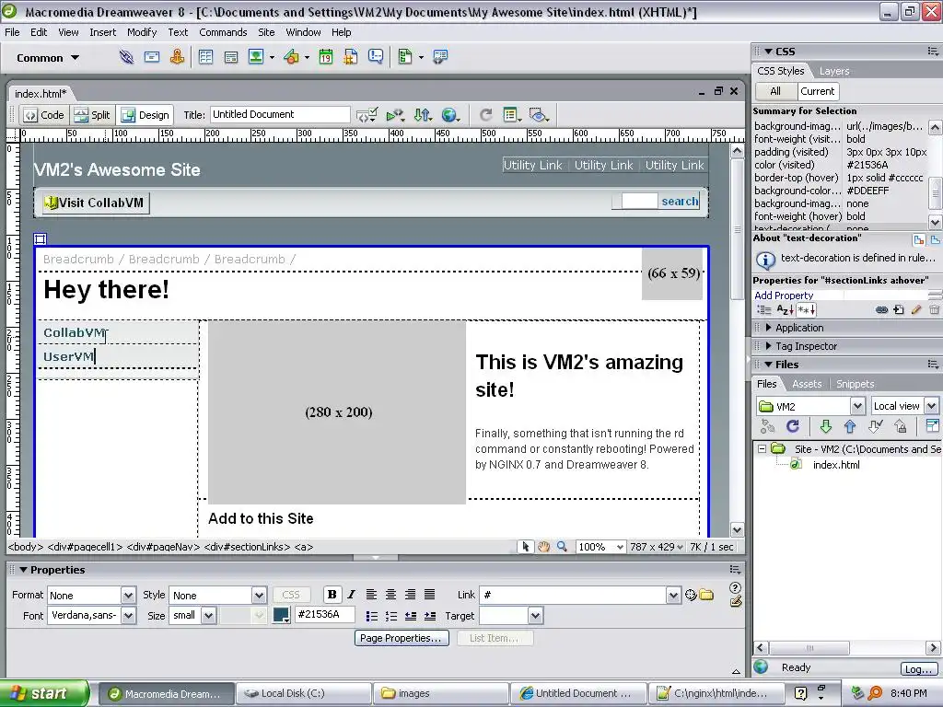Click Check Browser Support icon
The image size is (943, 707).
tap(395, 115)
